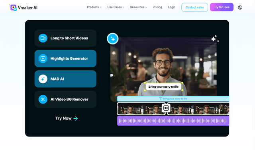
Task: Click the split clip icon on timeline
Action: (166, 108)
